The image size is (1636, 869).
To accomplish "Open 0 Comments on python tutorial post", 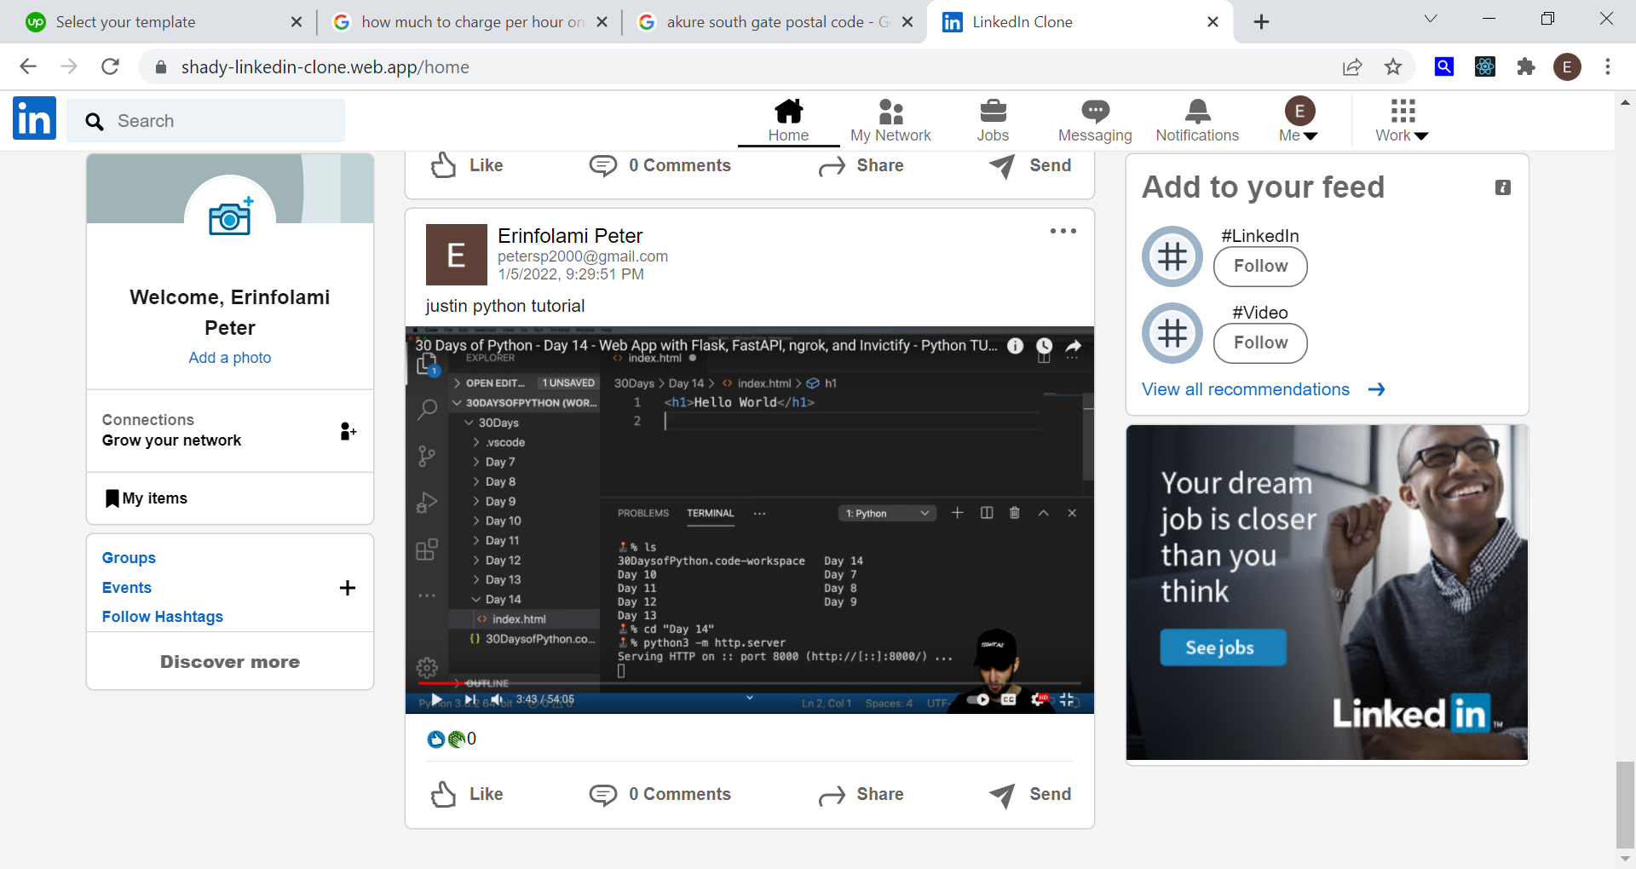I will coord(660,794).
